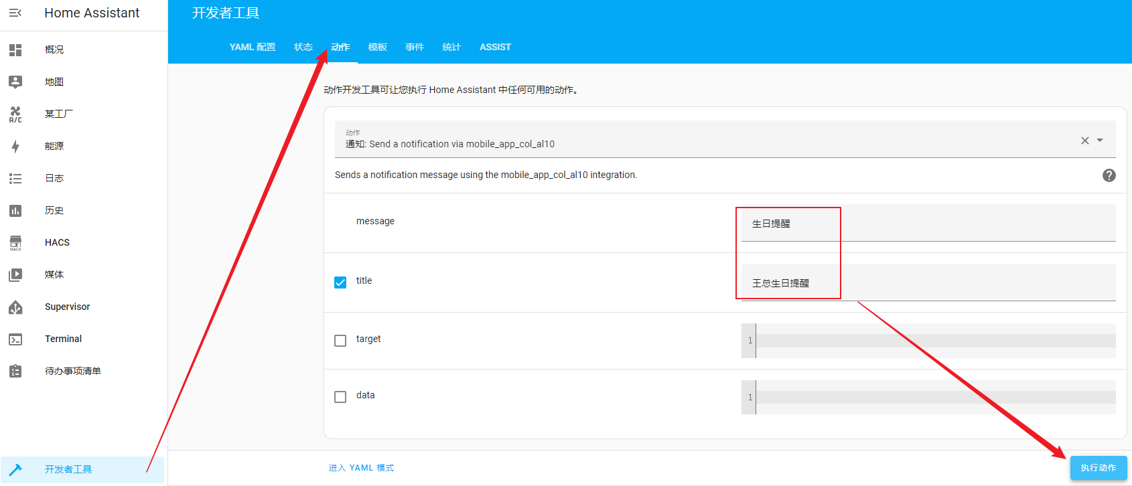Click the 动作 notify action combo box text

point(450,144)
